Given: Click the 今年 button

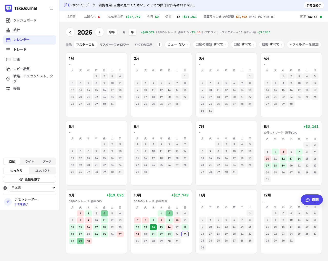Looking at the screenshot, I should coord(112,32).
